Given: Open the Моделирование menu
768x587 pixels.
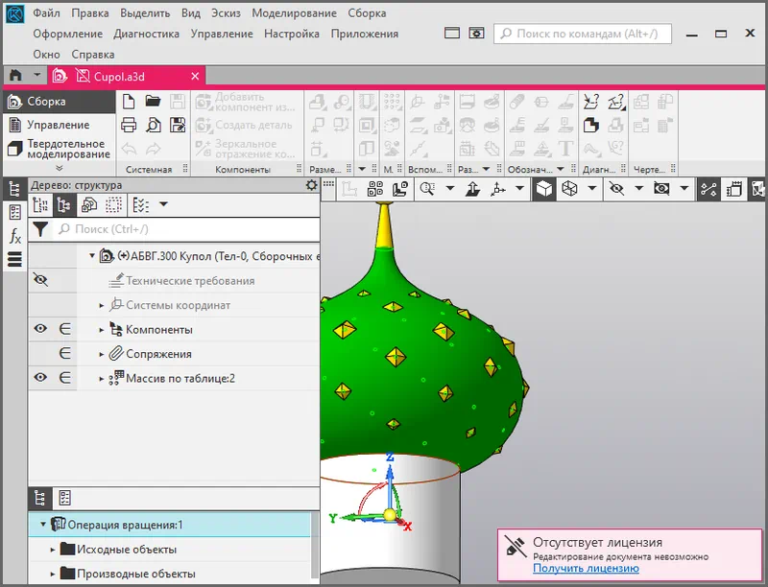Looking at the screenshot, I should (x=295, y=13).
